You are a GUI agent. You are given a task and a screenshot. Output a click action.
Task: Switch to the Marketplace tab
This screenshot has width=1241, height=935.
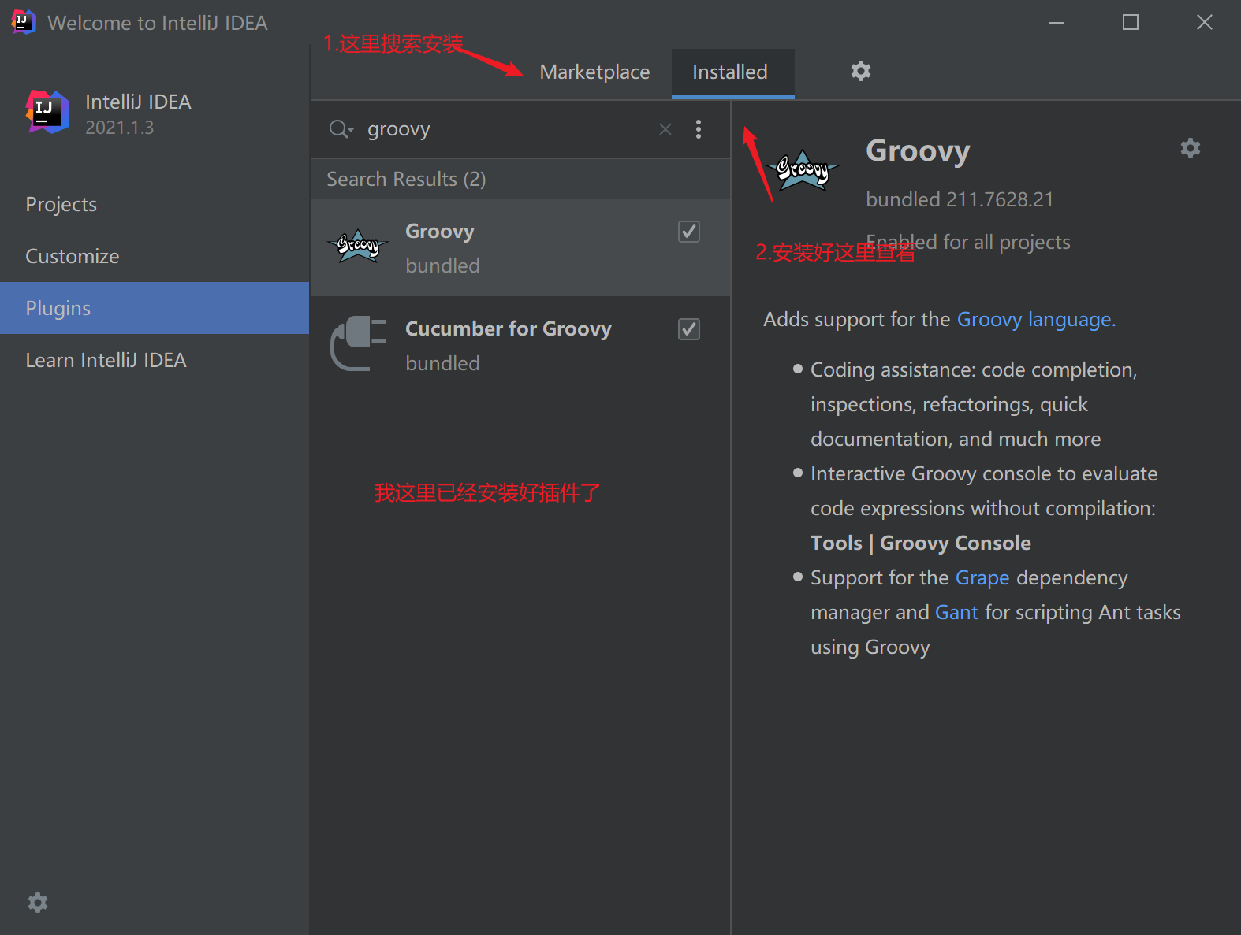coord(594,72)
